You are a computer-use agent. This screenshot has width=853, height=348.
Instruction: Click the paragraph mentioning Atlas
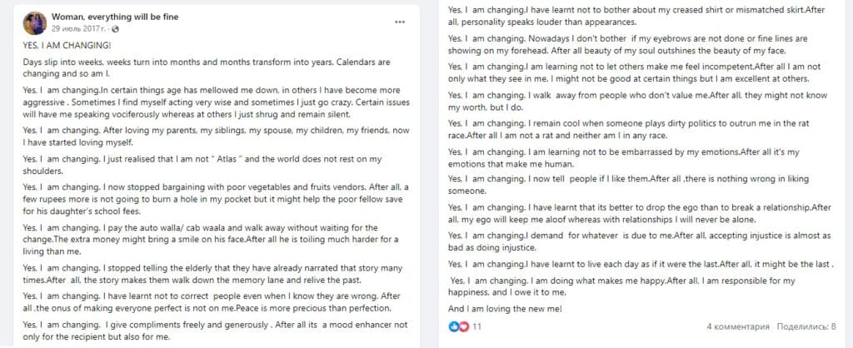(x=202, y=165)
